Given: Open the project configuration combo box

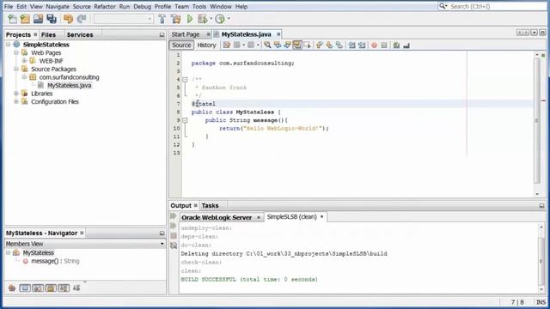Looking at the screenshot, I should [124, 19].
